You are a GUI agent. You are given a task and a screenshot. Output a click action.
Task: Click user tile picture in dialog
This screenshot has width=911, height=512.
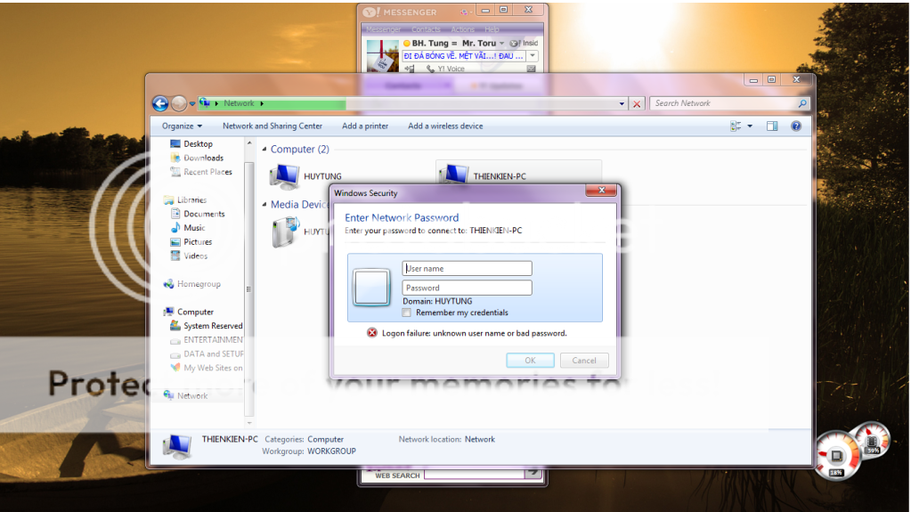(371, 287)
